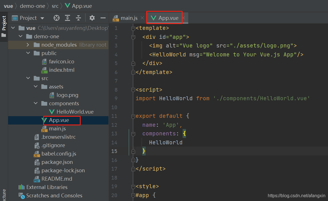Select package-lock.json file
Screen dimensions: 328x201
tap(63, 170)
